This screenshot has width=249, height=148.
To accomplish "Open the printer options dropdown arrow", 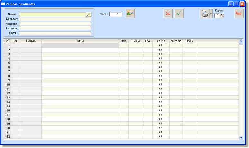I will click(x=211, y=14).
